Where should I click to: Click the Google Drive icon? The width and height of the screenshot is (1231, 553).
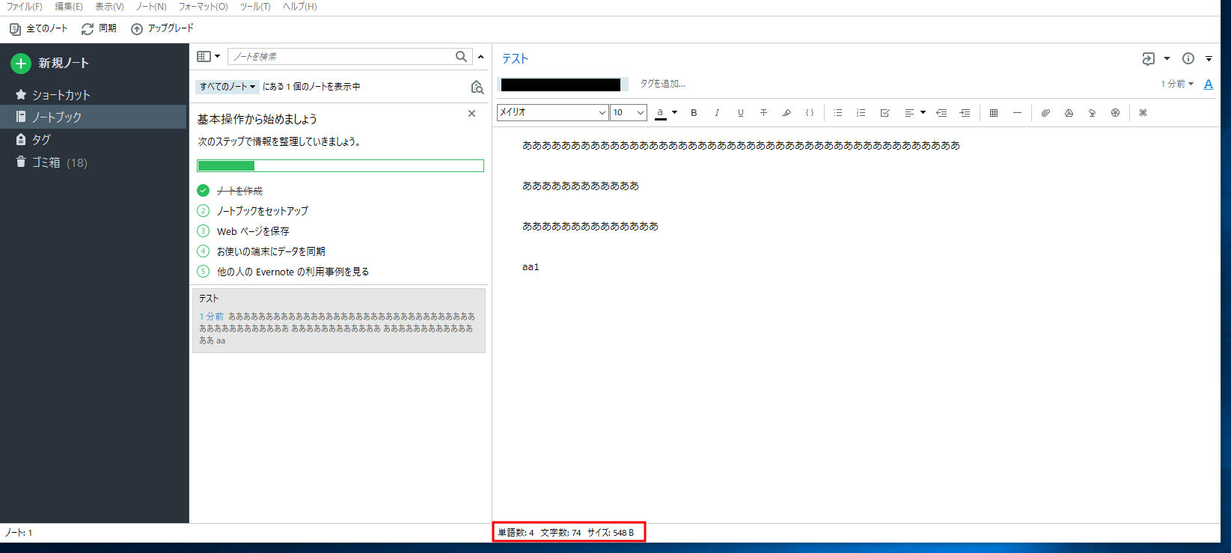[1069, 113]
